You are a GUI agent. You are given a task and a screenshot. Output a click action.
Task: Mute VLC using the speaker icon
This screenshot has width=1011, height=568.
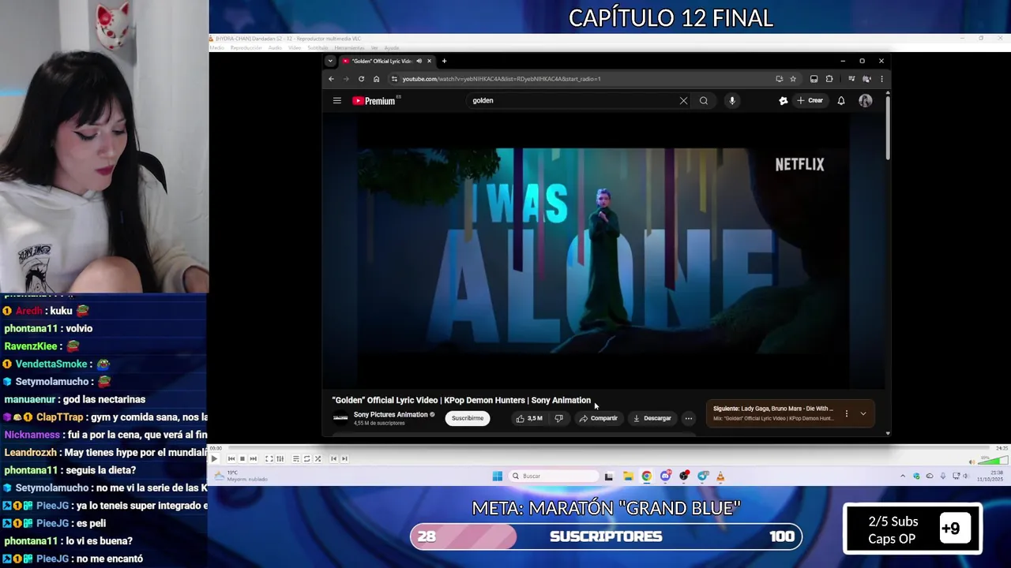tap(972, 461)
